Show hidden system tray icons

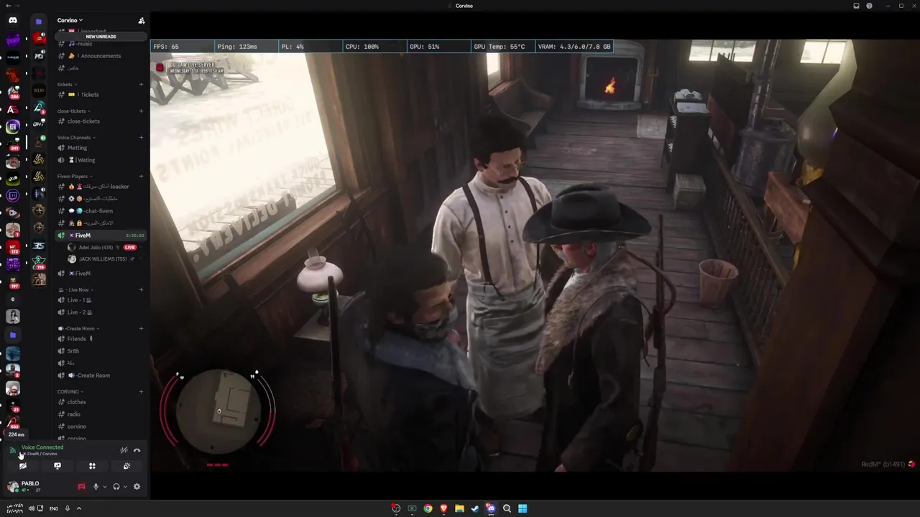click(x=79, y=508)
